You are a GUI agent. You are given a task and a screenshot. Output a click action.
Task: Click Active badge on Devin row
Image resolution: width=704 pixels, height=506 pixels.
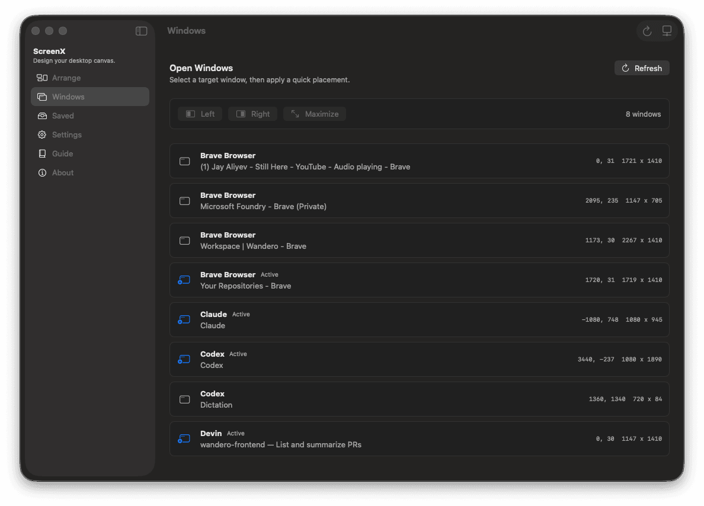click(x=236, y=434)
